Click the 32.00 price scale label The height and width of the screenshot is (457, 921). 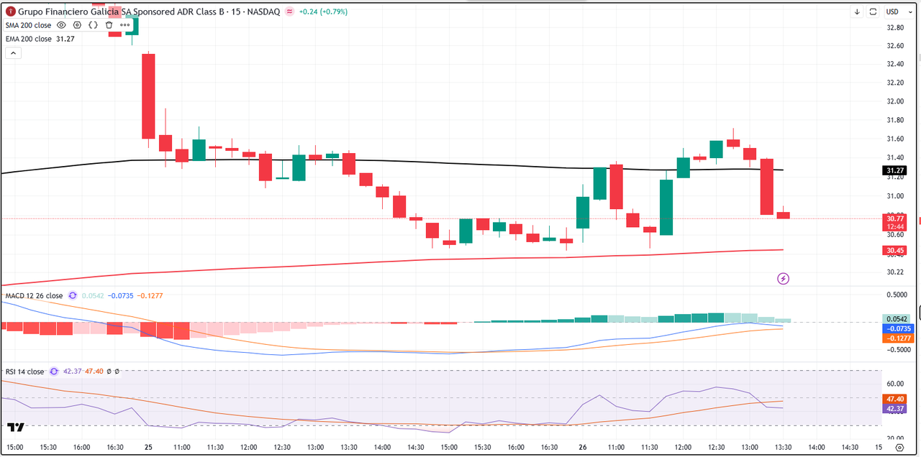pyautogui.click(x=895, y=102)
